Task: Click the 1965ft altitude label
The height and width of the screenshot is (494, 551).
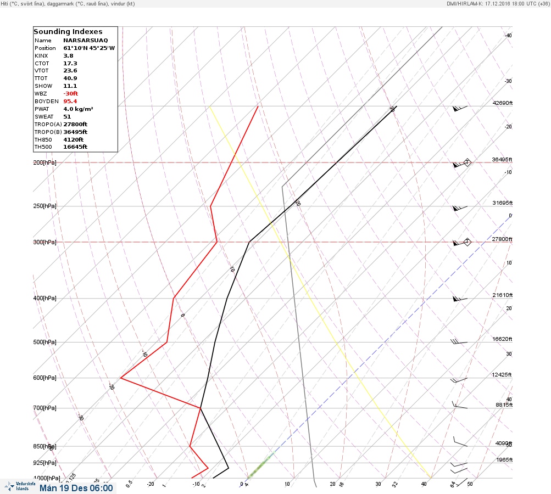Action: point(505,459)
